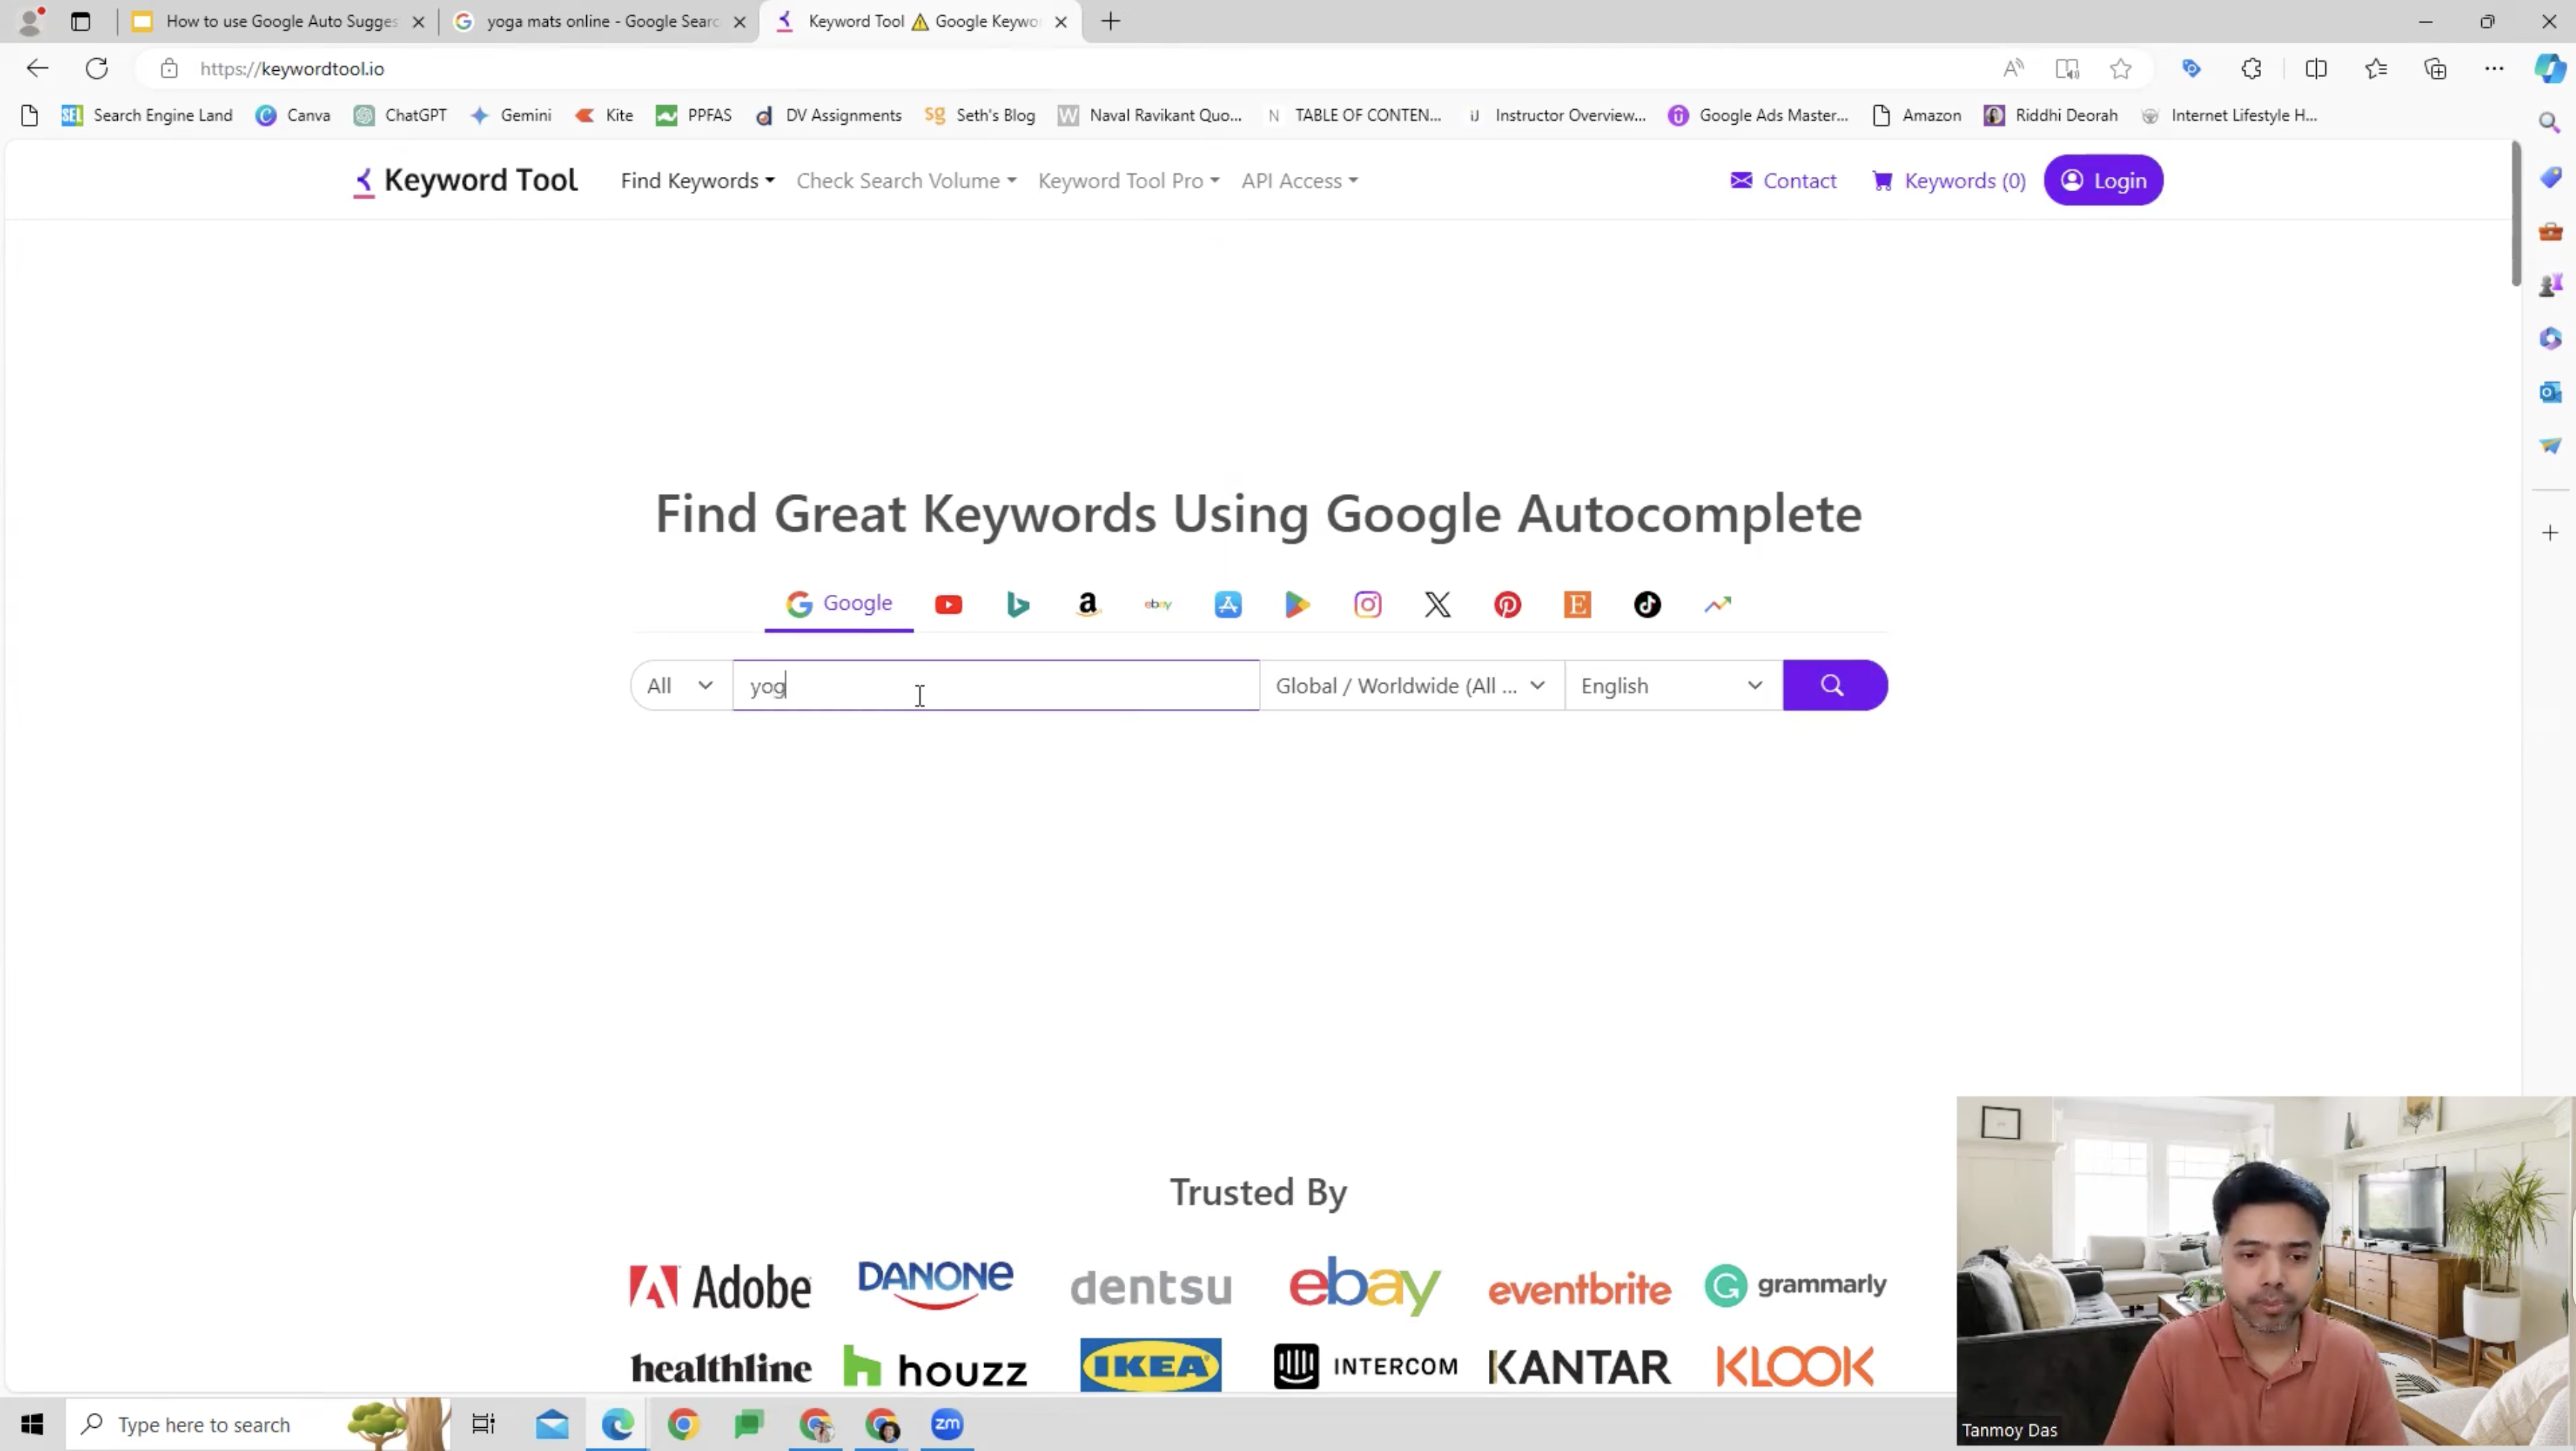Open the Global / Worldwide location dropdown
Viewport: 2576px width, 1451px height.
[x=1410, y=685]
